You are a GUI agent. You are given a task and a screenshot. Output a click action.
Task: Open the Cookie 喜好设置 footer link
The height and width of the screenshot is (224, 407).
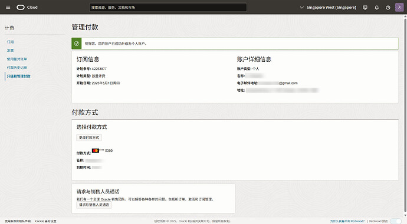click(45, 221)
